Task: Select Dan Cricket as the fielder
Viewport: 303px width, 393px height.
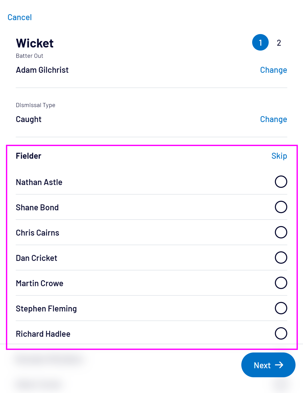Action: (281, 258)
